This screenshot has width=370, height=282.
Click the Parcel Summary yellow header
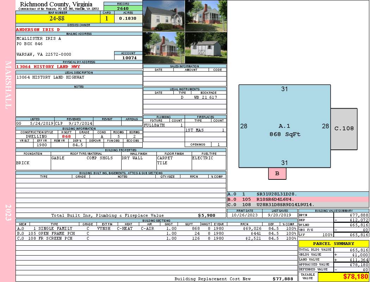click(334, 244)
